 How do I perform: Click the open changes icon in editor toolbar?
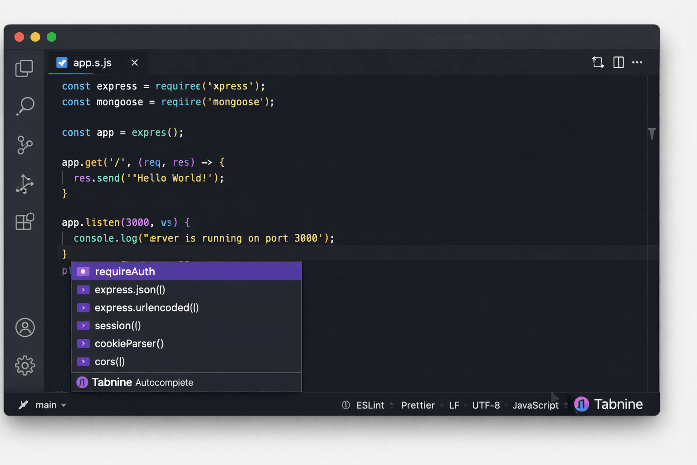point(598,62)
